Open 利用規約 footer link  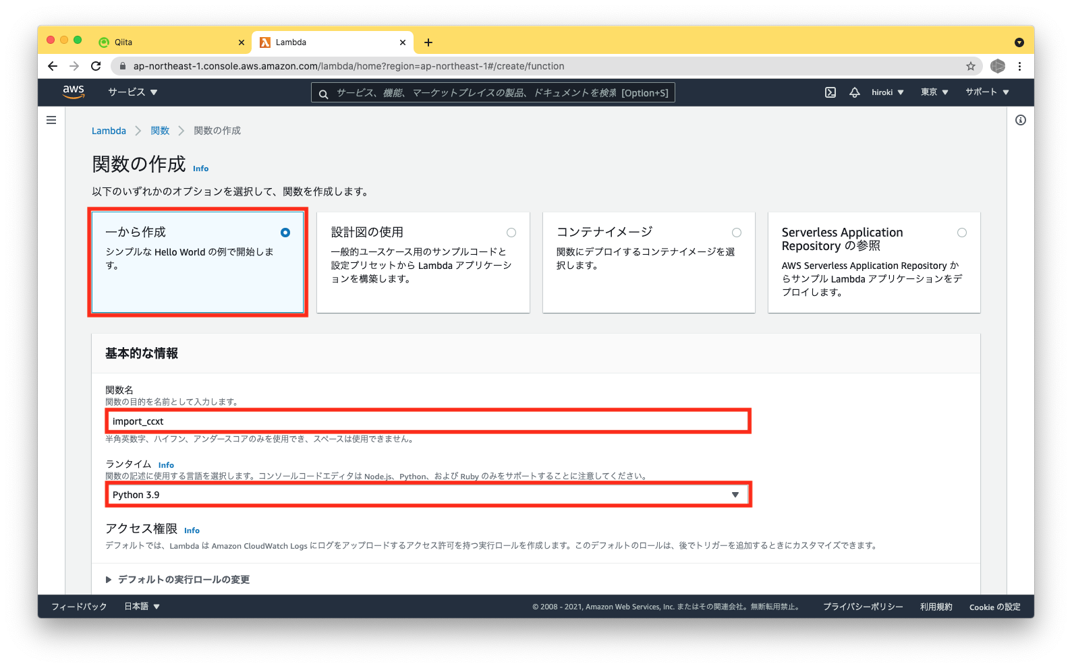pos(936,607)
